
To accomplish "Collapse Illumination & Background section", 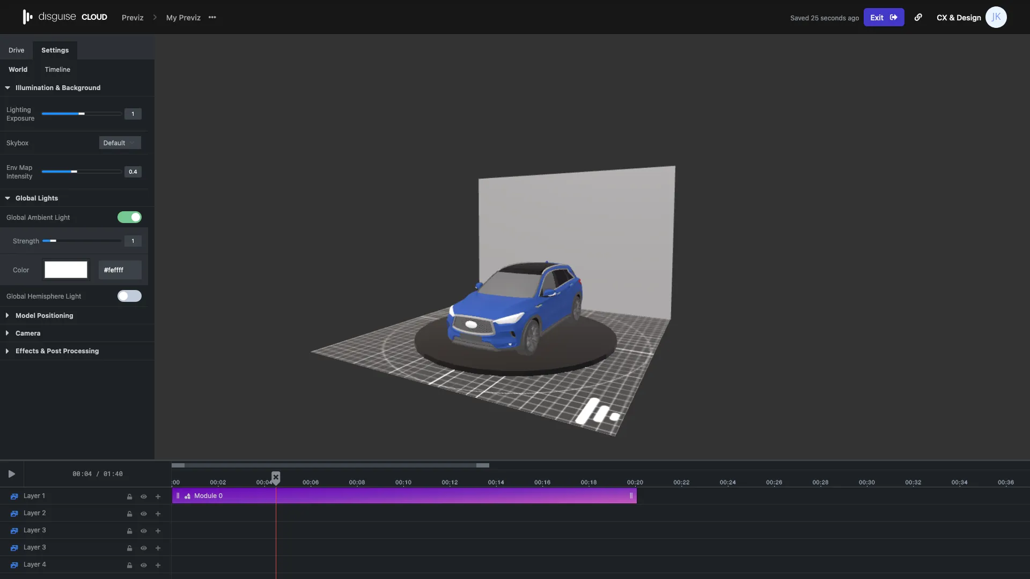I will point(8,87).
